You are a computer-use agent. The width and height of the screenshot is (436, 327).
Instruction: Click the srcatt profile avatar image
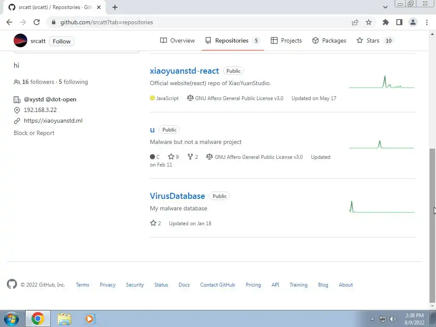[20, 40]
